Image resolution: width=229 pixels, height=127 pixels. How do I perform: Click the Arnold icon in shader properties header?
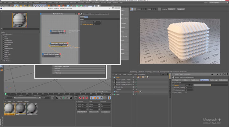click(x=81, y=14)
